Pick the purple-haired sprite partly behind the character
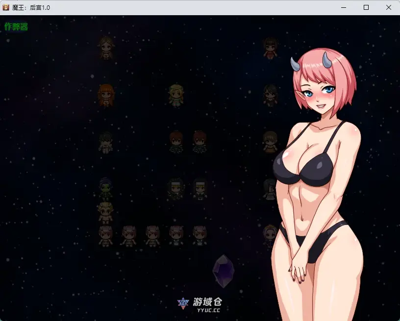Screen dimensions: 400x321 pyautogui.click(x=270, y=236)
